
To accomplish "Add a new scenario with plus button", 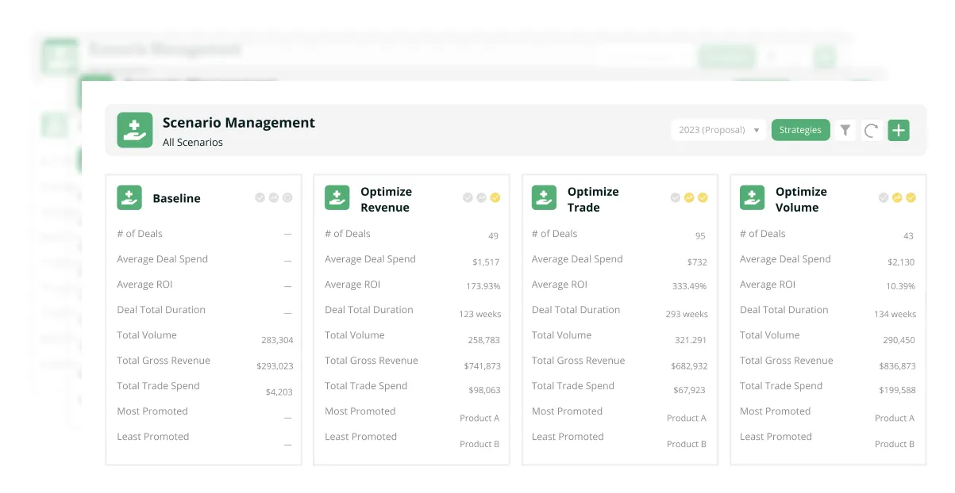I will pos(898,130).
